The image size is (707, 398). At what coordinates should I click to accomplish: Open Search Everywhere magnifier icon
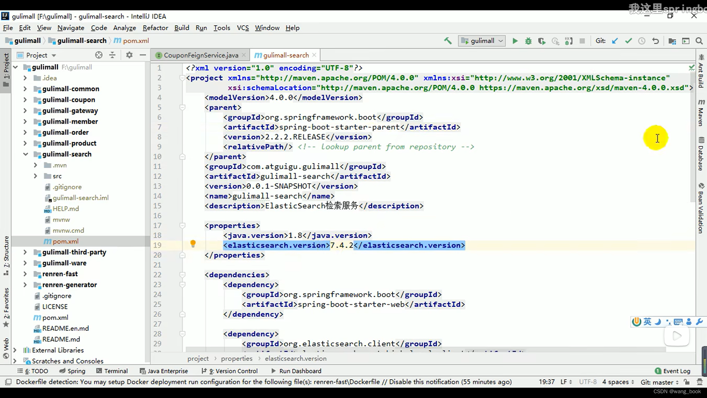(699, 41)
